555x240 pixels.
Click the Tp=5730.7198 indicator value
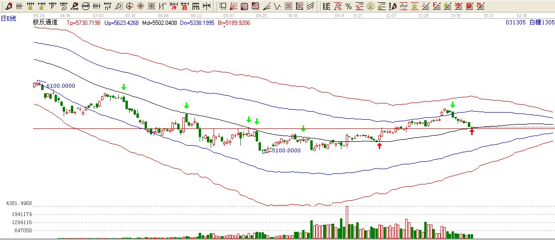pos(84,23)
